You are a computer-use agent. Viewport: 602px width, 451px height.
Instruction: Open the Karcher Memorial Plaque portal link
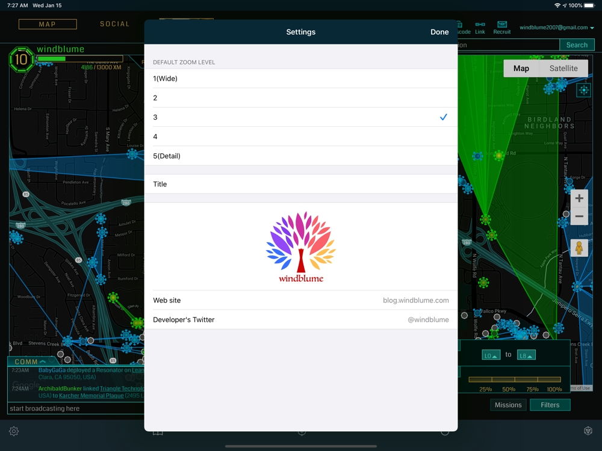pyautogui.click(x=92, y=396)
